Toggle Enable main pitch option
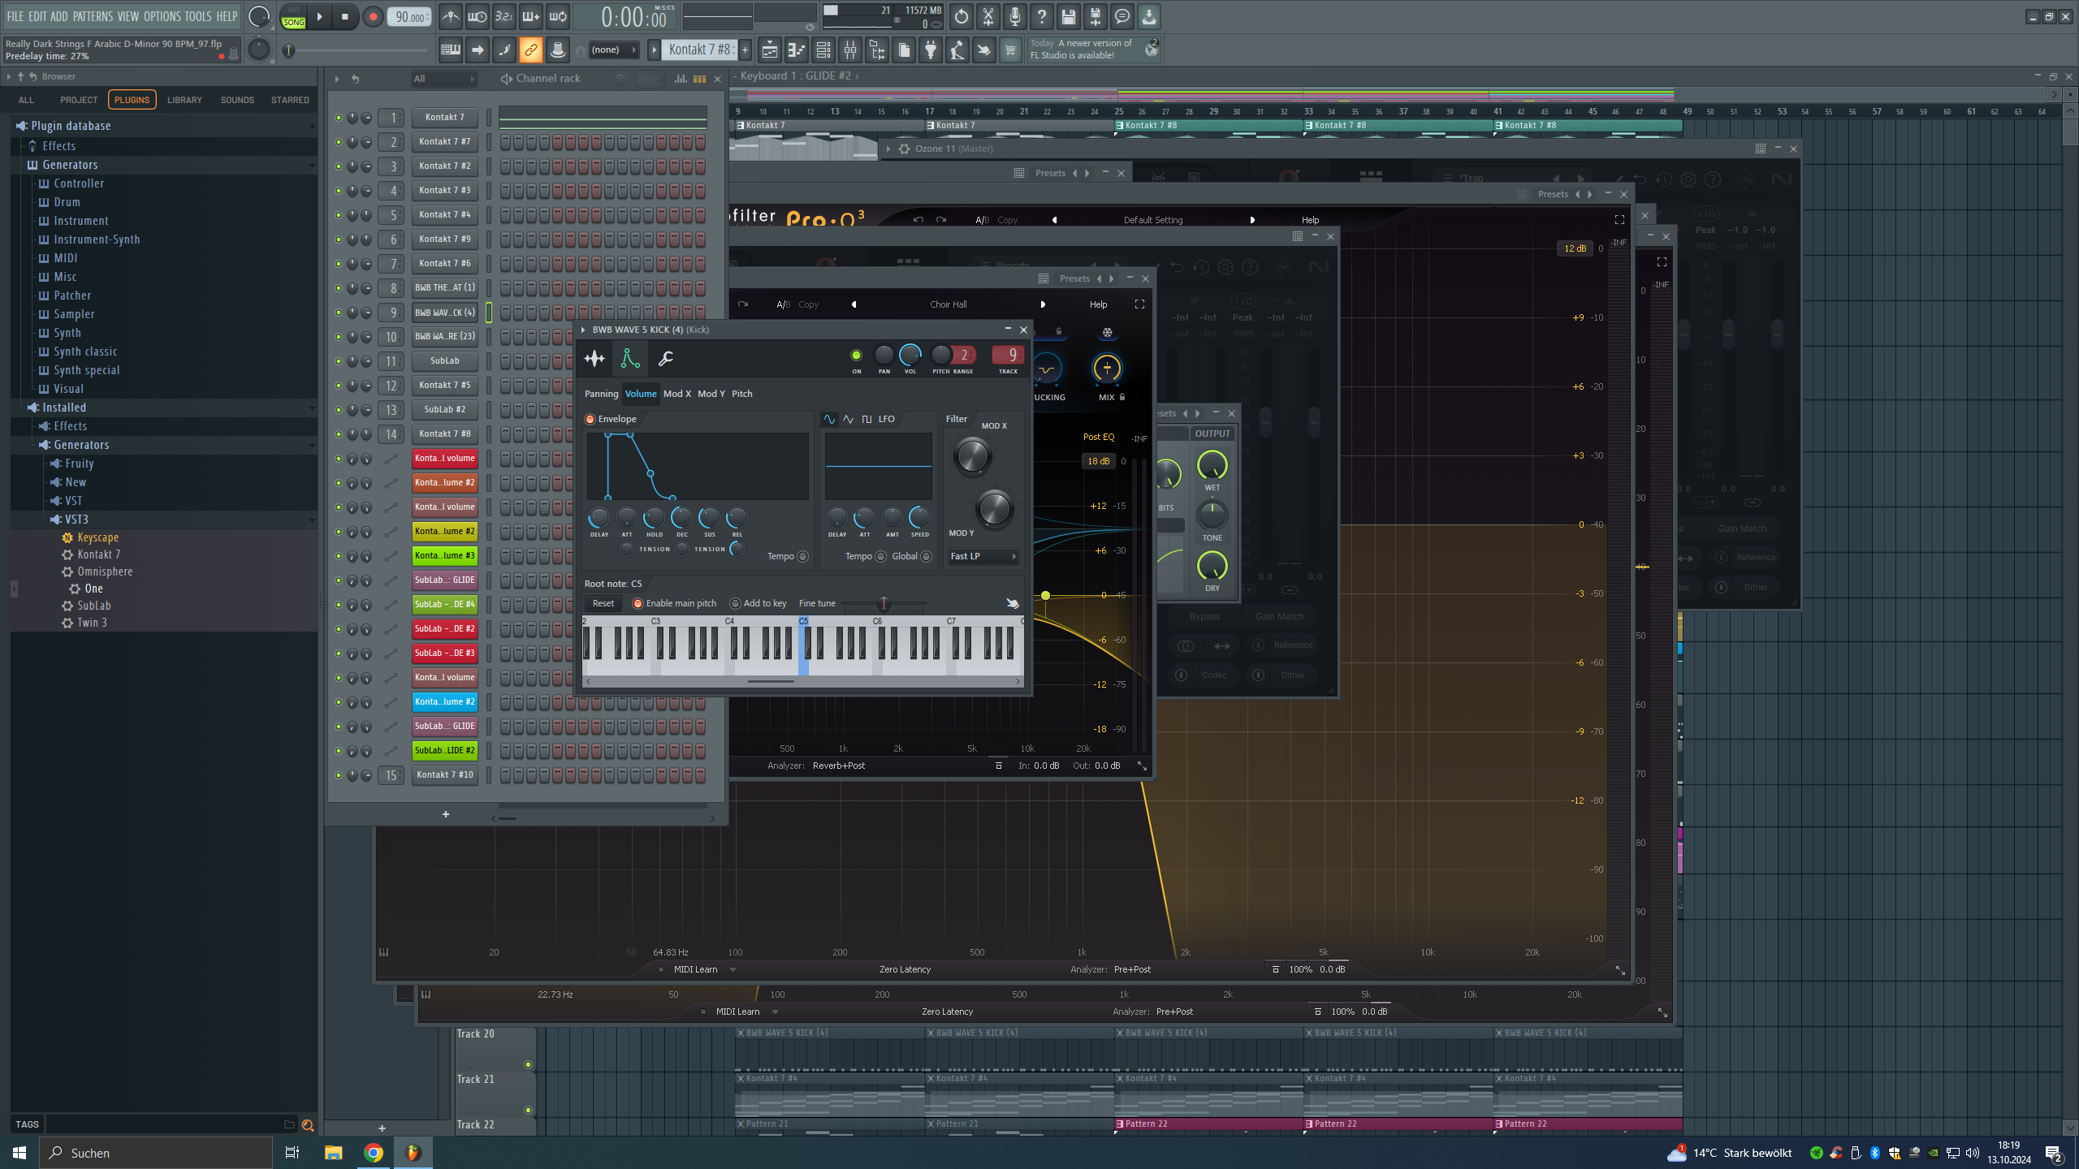The height and width of the screenshot is (1169, 2079). pos(638,603)
